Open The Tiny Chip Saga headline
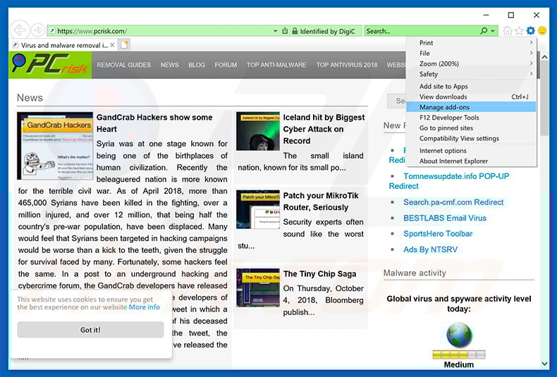Viewport: 557px width, 377px height. click(319, 273)
